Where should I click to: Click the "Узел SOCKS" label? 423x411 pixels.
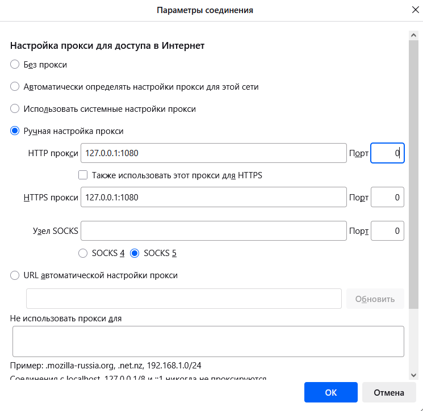tap(56, 231)
